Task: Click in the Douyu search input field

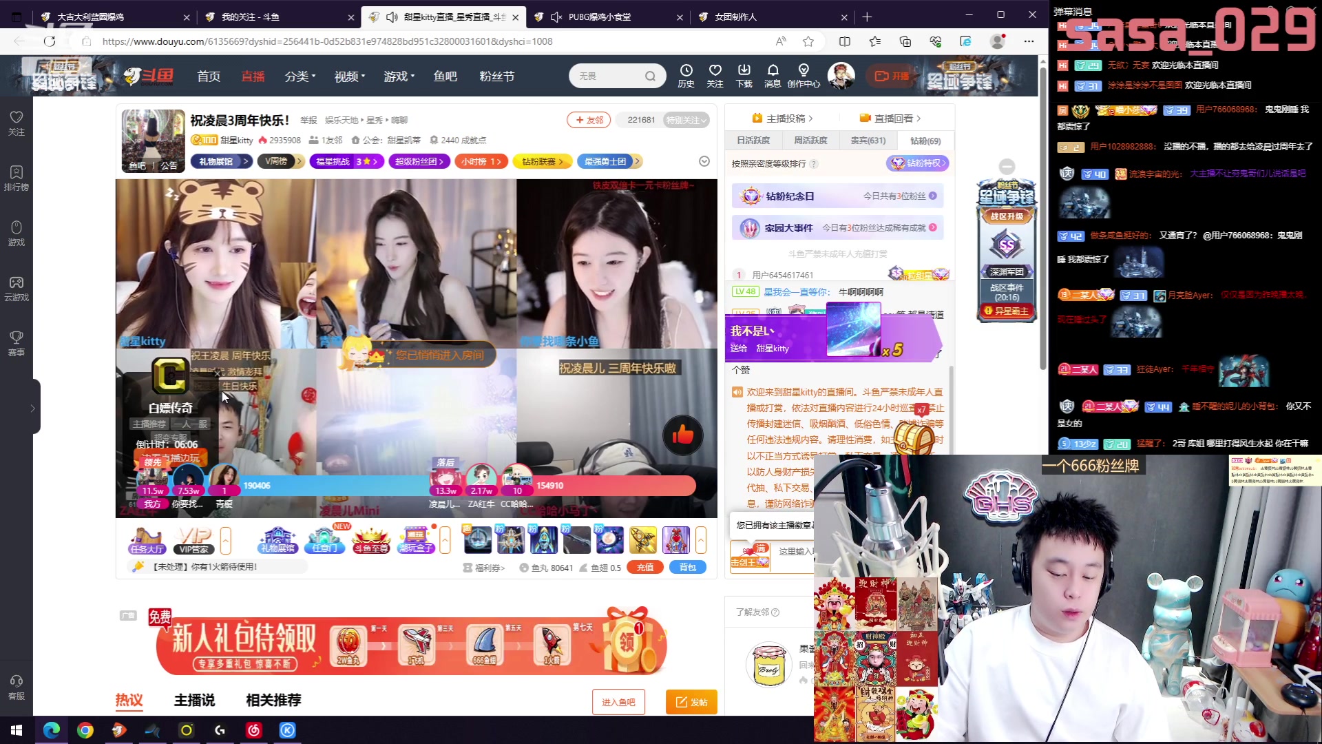Action: pyautogui.click(x=606, y=76)
